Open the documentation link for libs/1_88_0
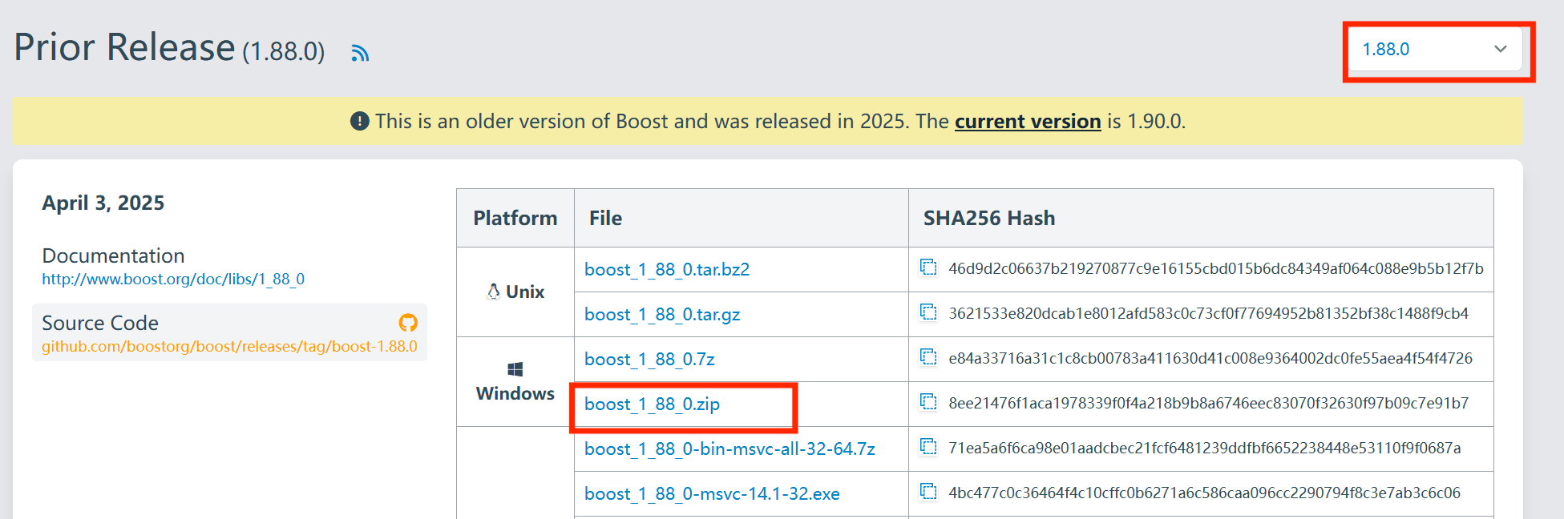Image resolution: width=1564 pixels, height=519 pixels. [x=173, y=279]
